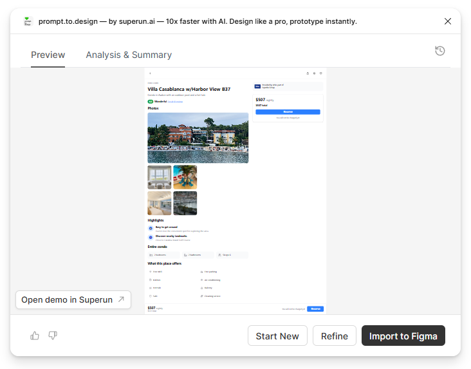Select the dark harbor view thumbnail photo

coord(185,203)
